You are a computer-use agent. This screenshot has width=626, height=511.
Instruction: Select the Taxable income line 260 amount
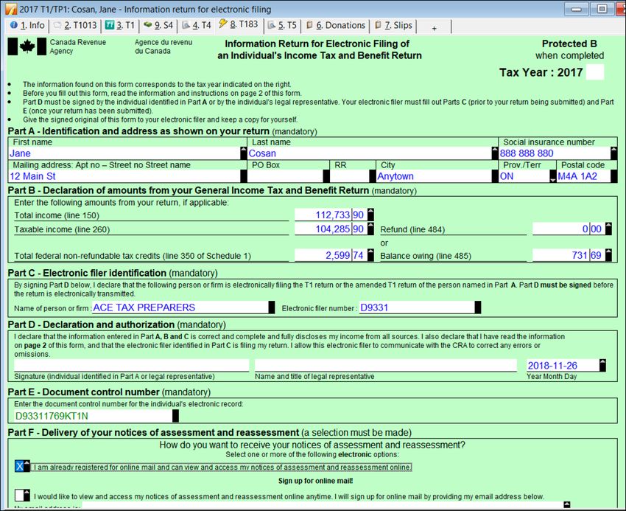[x=330, y=229]
